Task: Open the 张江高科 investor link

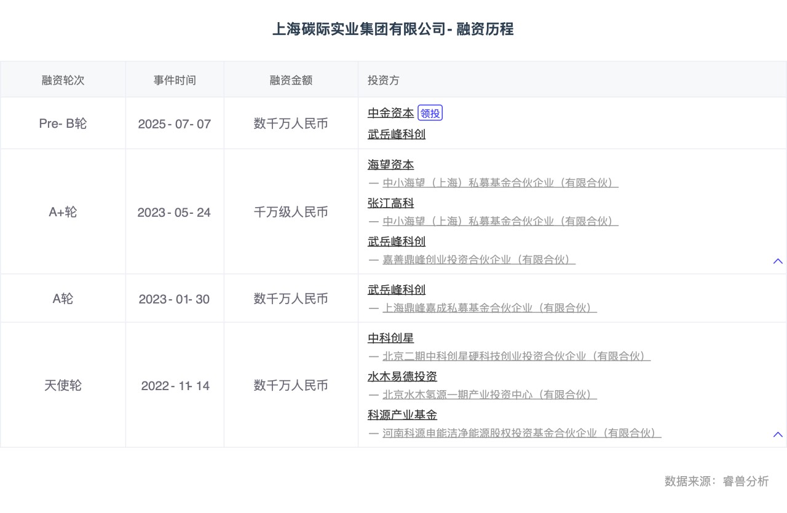Action: (x=391, y=203)
